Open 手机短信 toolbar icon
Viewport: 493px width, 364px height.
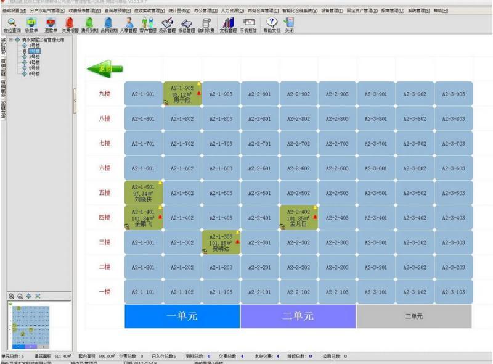pos(248,25)
